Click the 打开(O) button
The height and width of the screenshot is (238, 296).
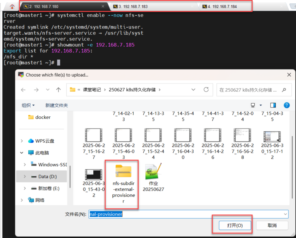pyautogui.click(x=235, y=225)
